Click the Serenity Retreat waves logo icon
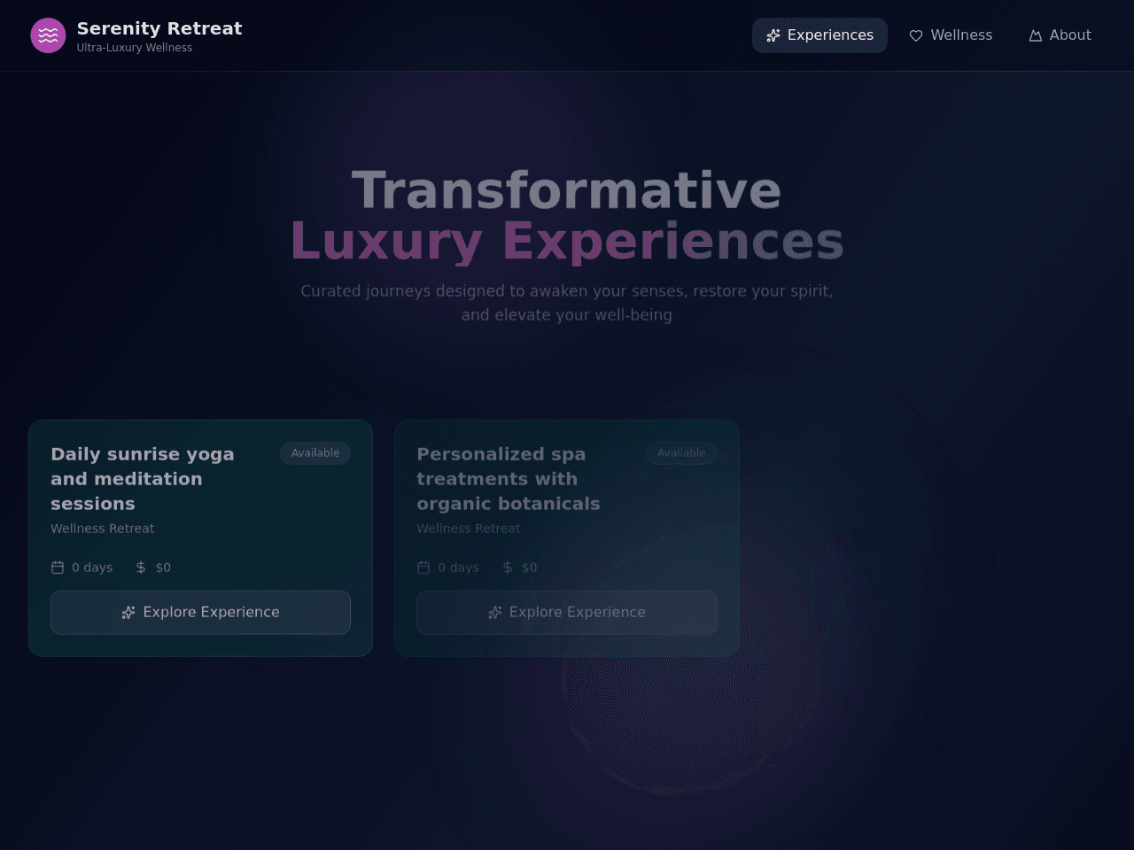Viewport: 1134px width, 850px height. (x=48, y=35)
